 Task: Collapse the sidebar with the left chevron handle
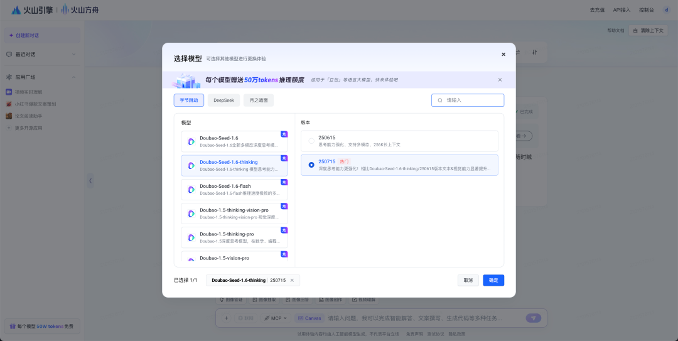(x=90, y=181)
